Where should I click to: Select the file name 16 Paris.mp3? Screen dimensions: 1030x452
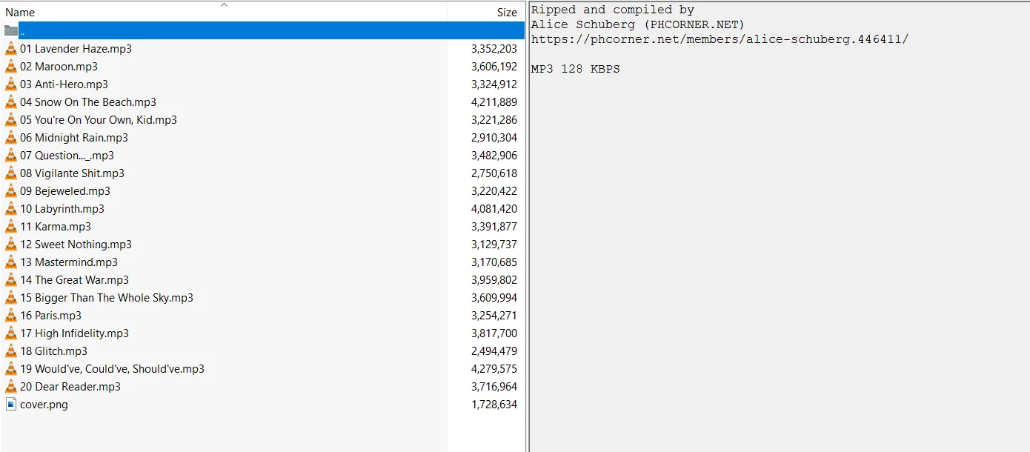tap(50, 316)
